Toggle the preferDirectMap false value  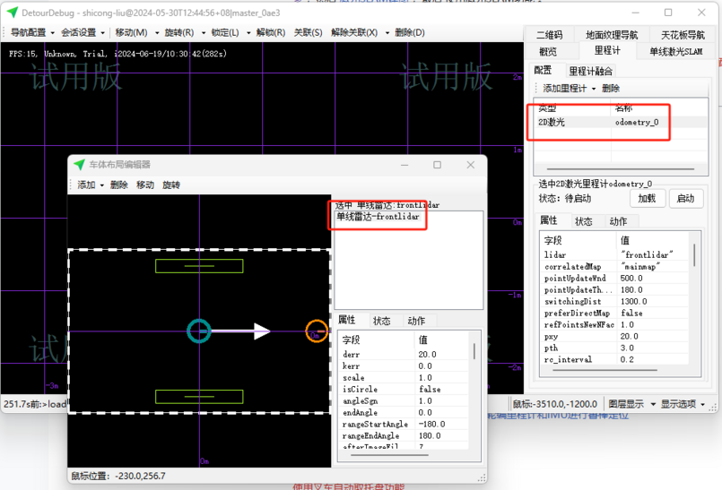(631, 314)
